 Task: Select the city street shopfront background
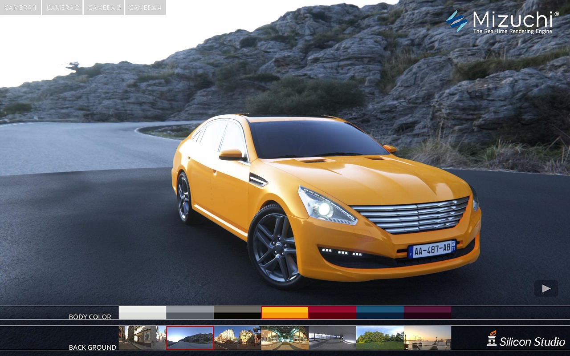click(x=142, y=338)
